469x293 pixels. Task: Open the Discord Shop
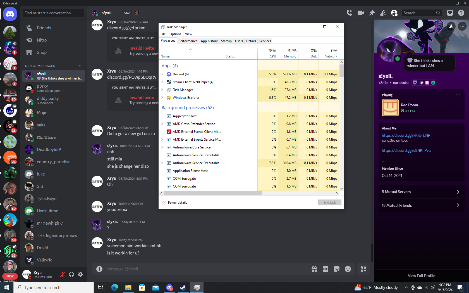pyautogui.click(x=54, y=52)
